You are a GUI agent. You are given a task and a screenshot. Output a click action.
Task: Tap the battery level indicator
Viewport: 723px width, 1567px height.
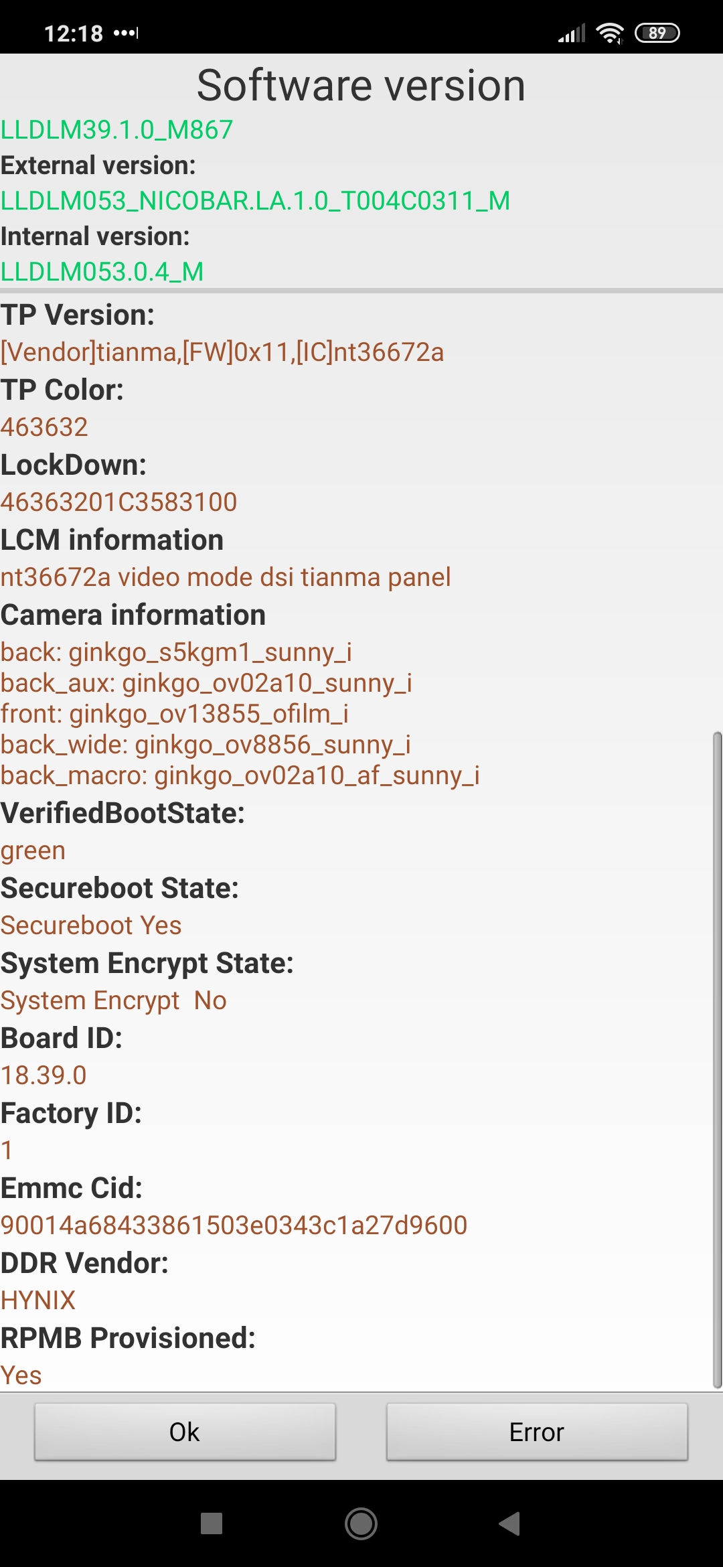[x=657, y=33]
